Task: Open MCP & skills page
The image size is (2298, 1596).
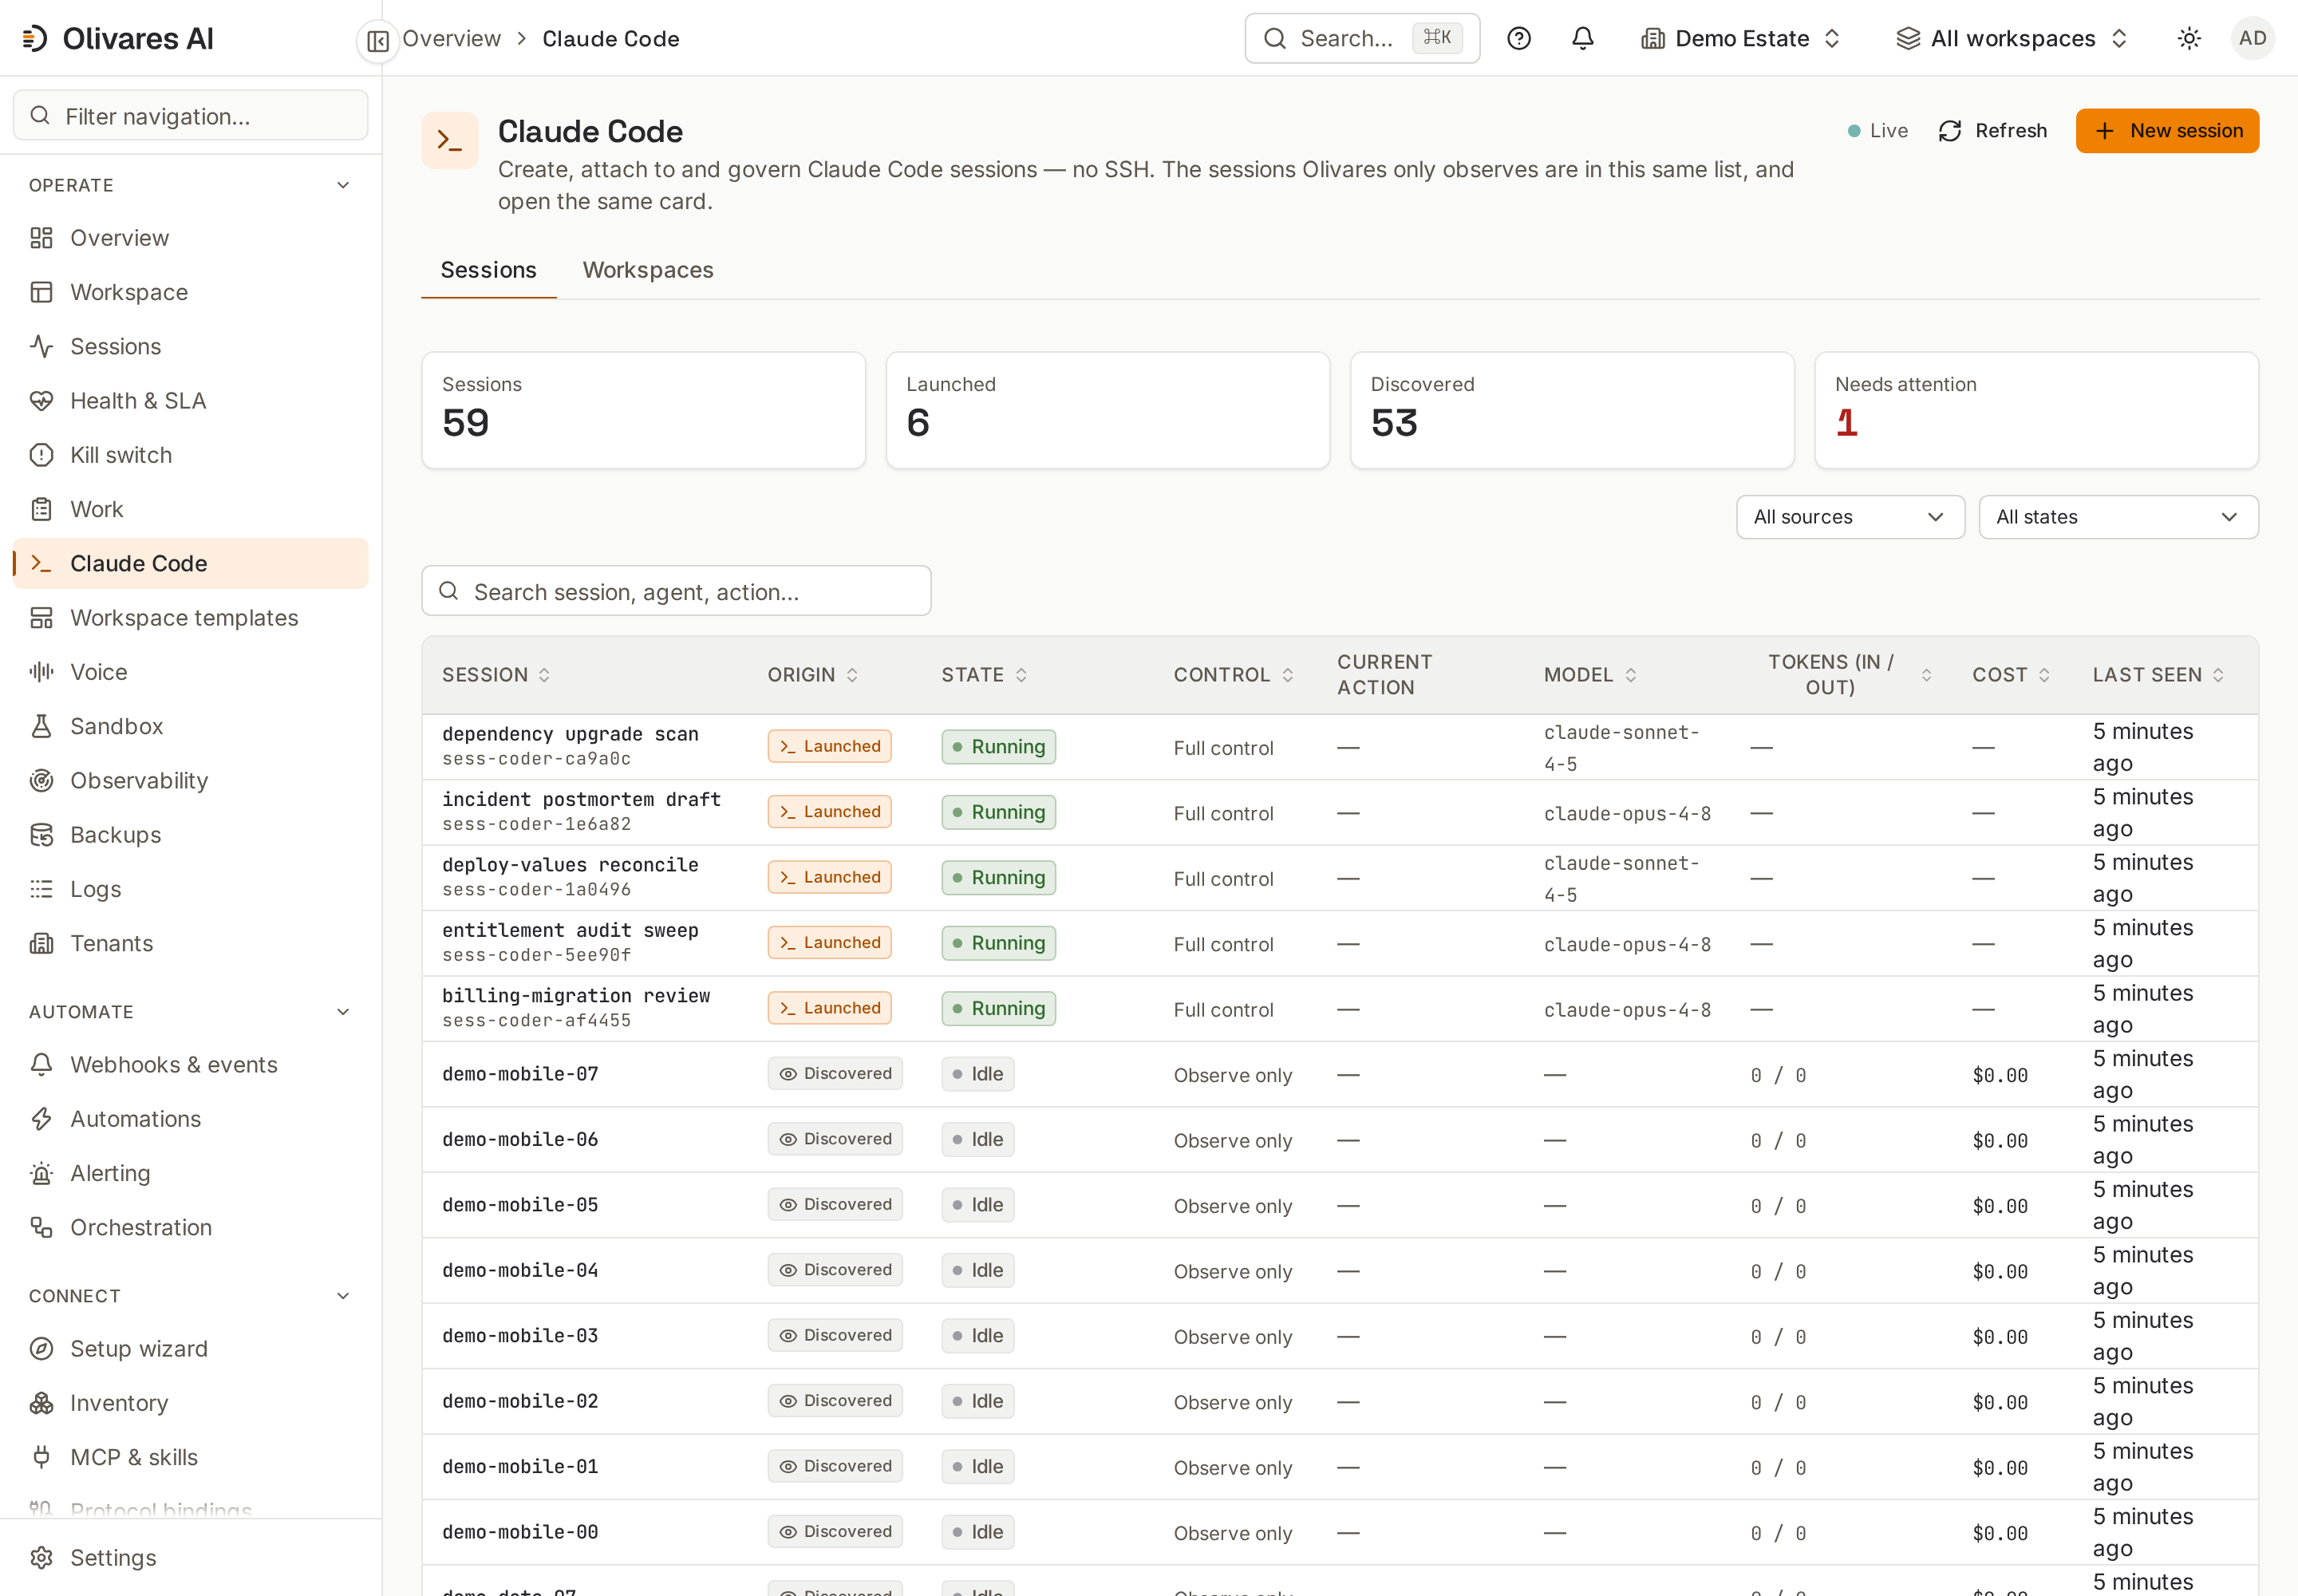Action: coord(190,1457)
